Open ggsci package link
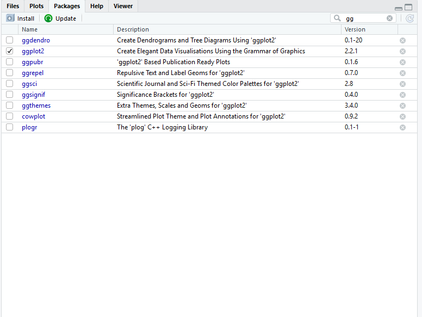Image resolution: width=422 pixels, height=317 pixels. pos(29,84)
